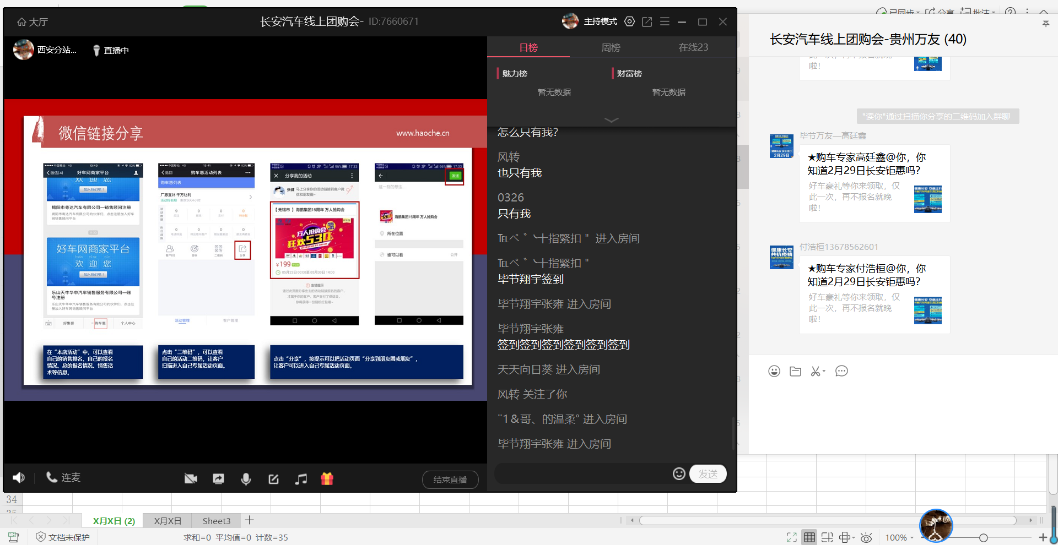Click the 西安分站 broadcaster avatar
This screenshot has height=545, width=1058.
[23, 50]
